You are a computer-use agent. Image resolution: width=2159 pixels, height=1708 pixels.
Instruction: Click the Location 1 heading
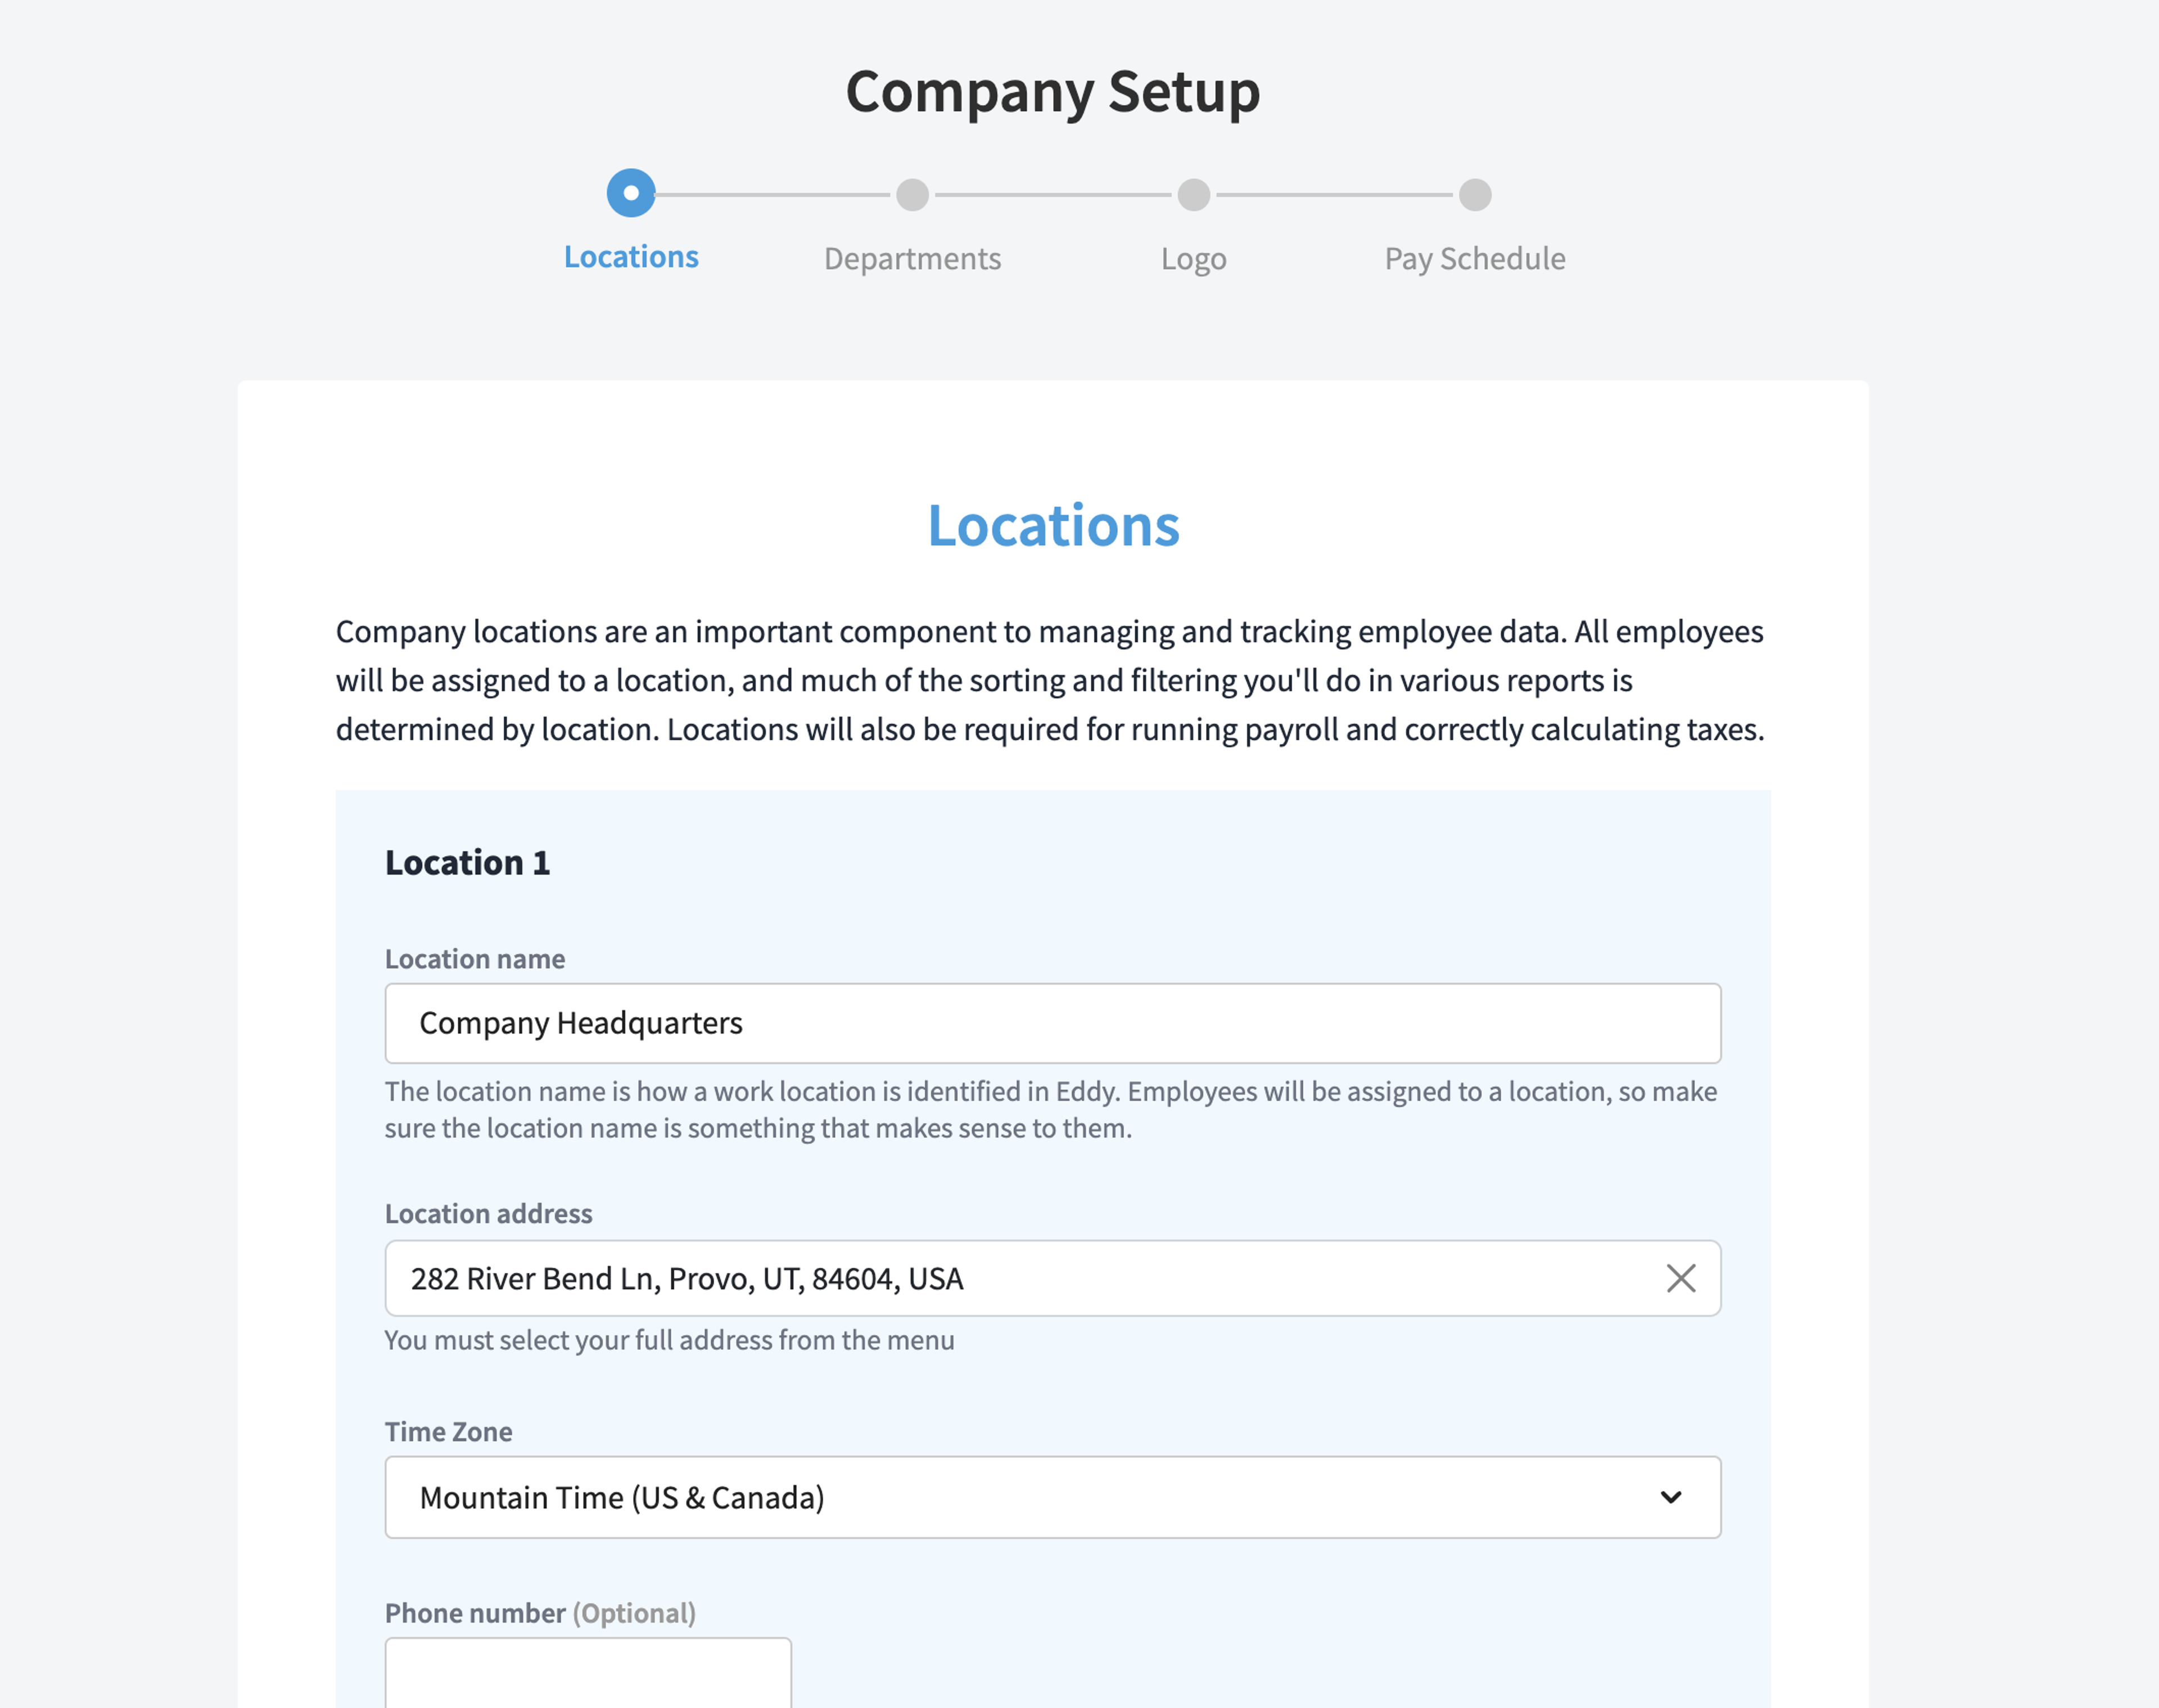pyautogui.click(x=467, y=863)
